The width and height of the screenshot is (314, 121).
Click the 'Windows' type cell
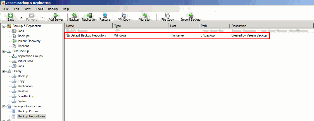click(x=120, y=35)
